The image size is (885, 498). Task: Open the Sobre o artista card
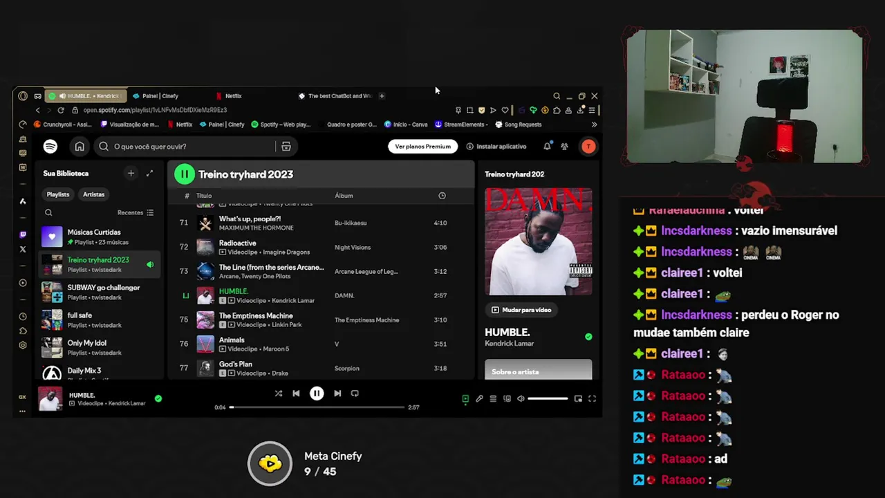point(538,369)
